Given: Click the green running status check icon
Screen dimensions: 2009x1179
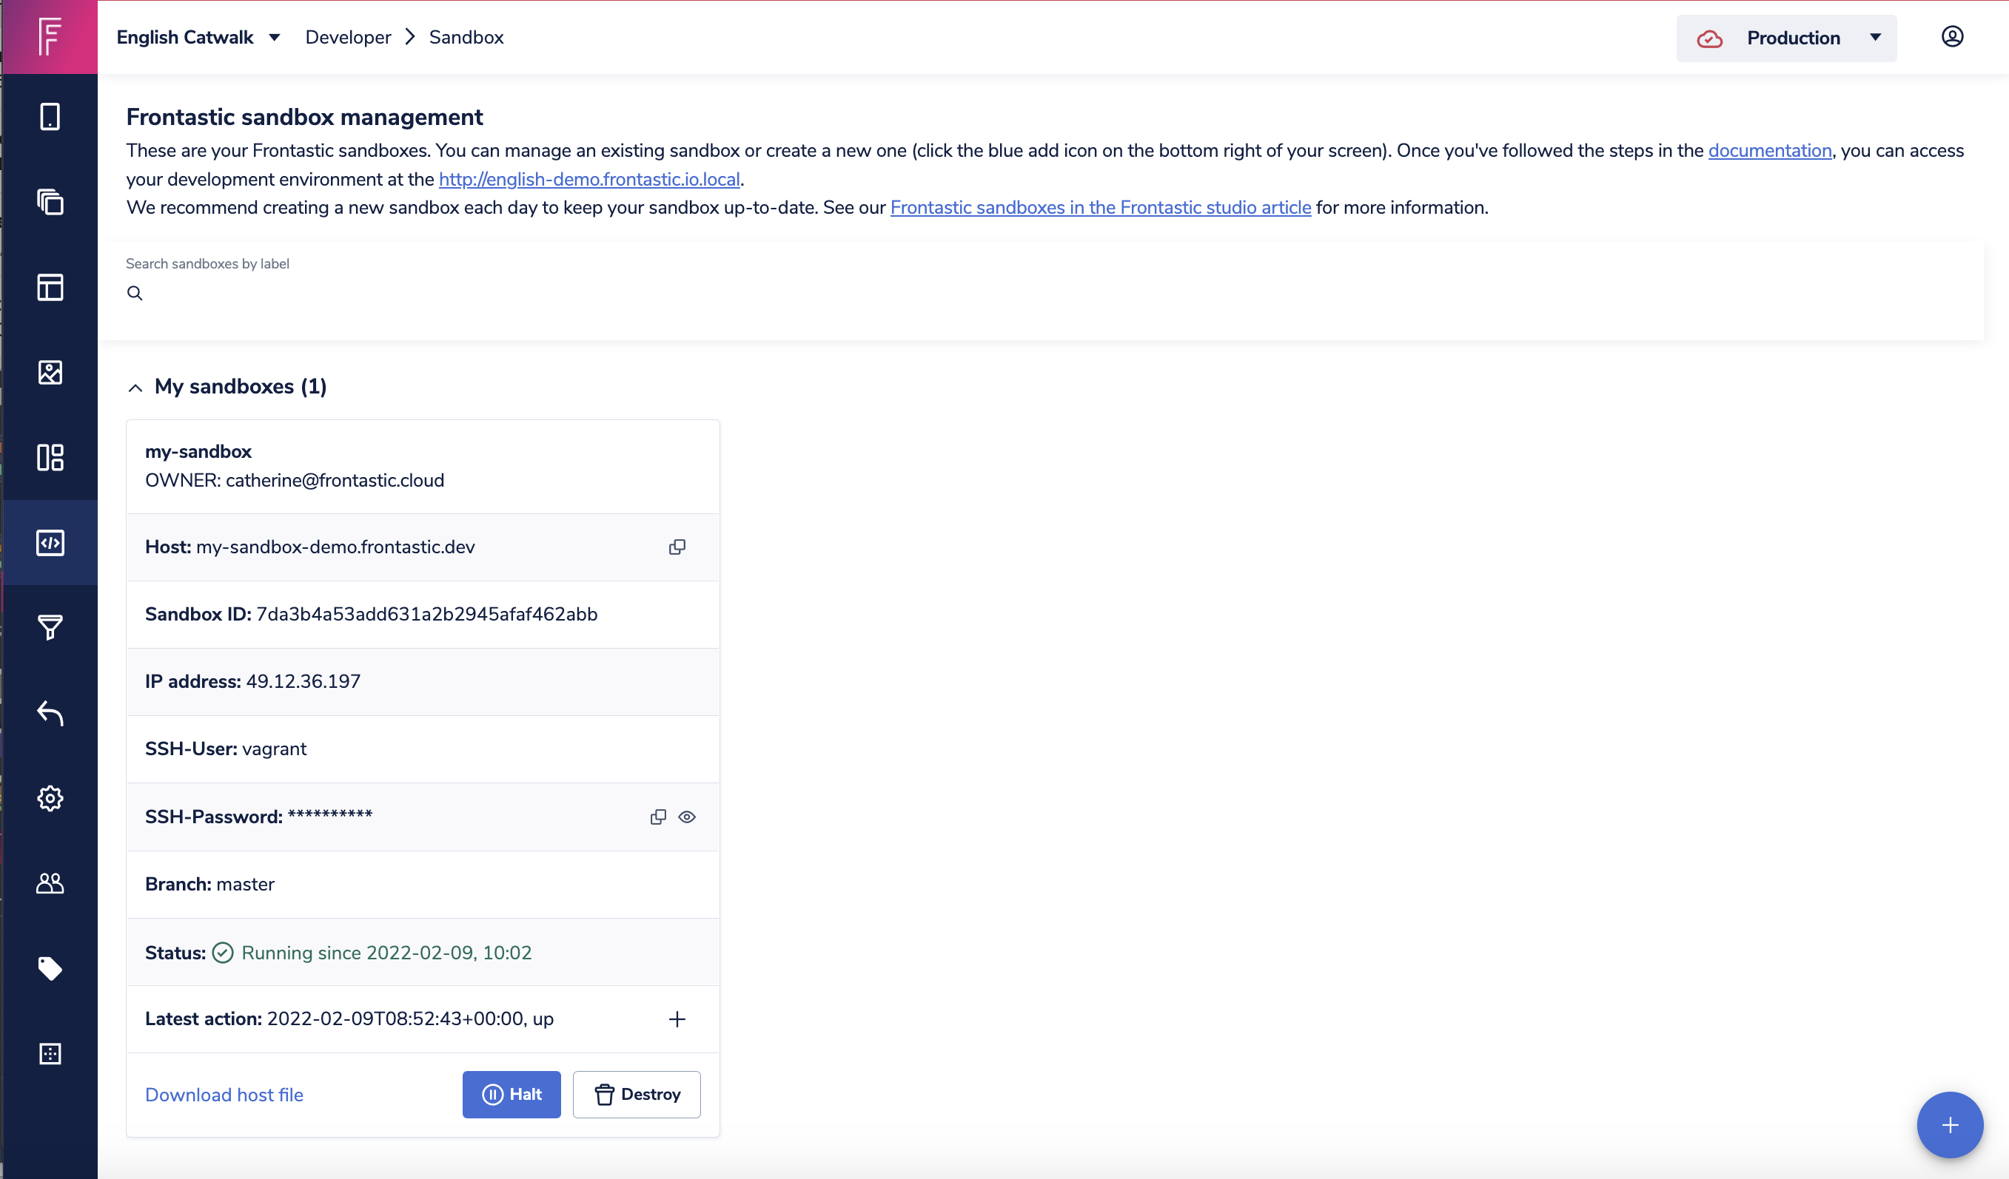Looking at the screenshot, I should click(222, 953).
